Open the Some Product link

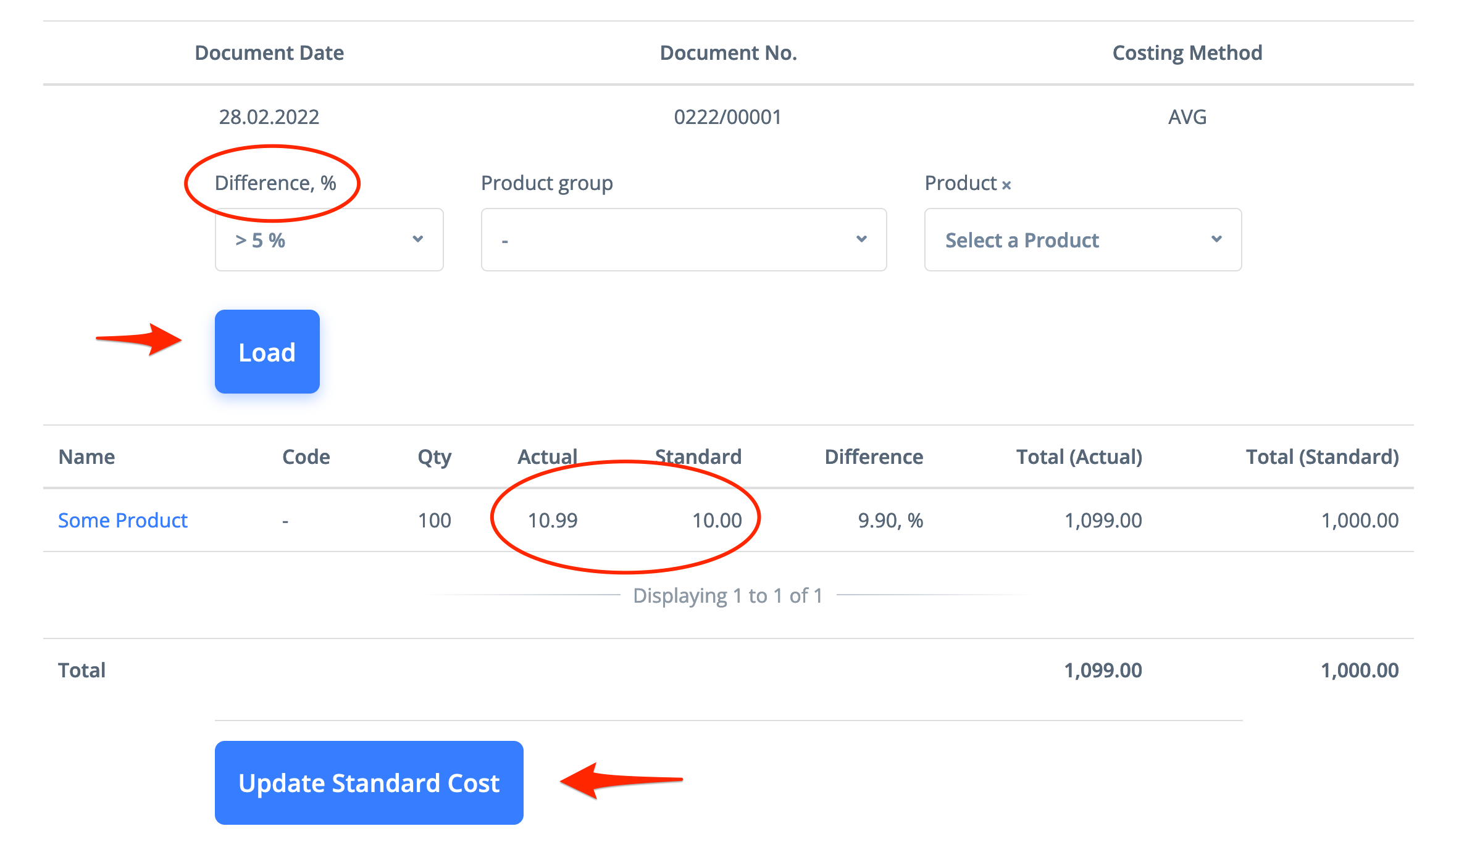click(122, 520)
